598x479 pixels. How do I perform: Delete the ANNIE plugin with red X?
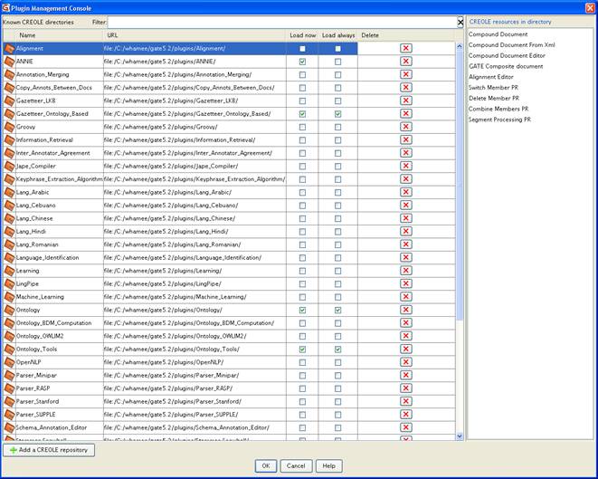pos(406,61)
